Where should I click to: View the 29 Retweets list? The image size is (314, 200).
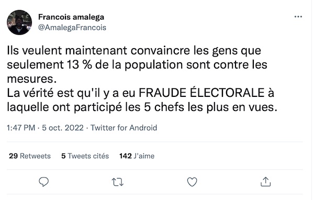[x=30, y=156]
